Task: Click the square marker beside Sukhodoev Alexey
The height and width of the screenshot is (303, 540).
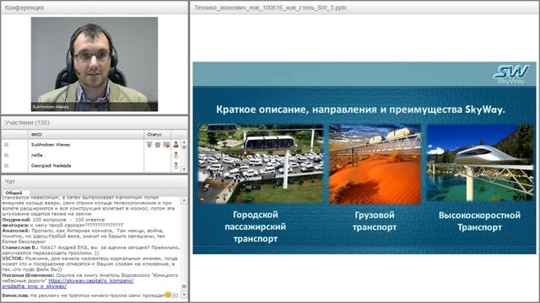Action: pyautogui.click(x=6, y=145)
